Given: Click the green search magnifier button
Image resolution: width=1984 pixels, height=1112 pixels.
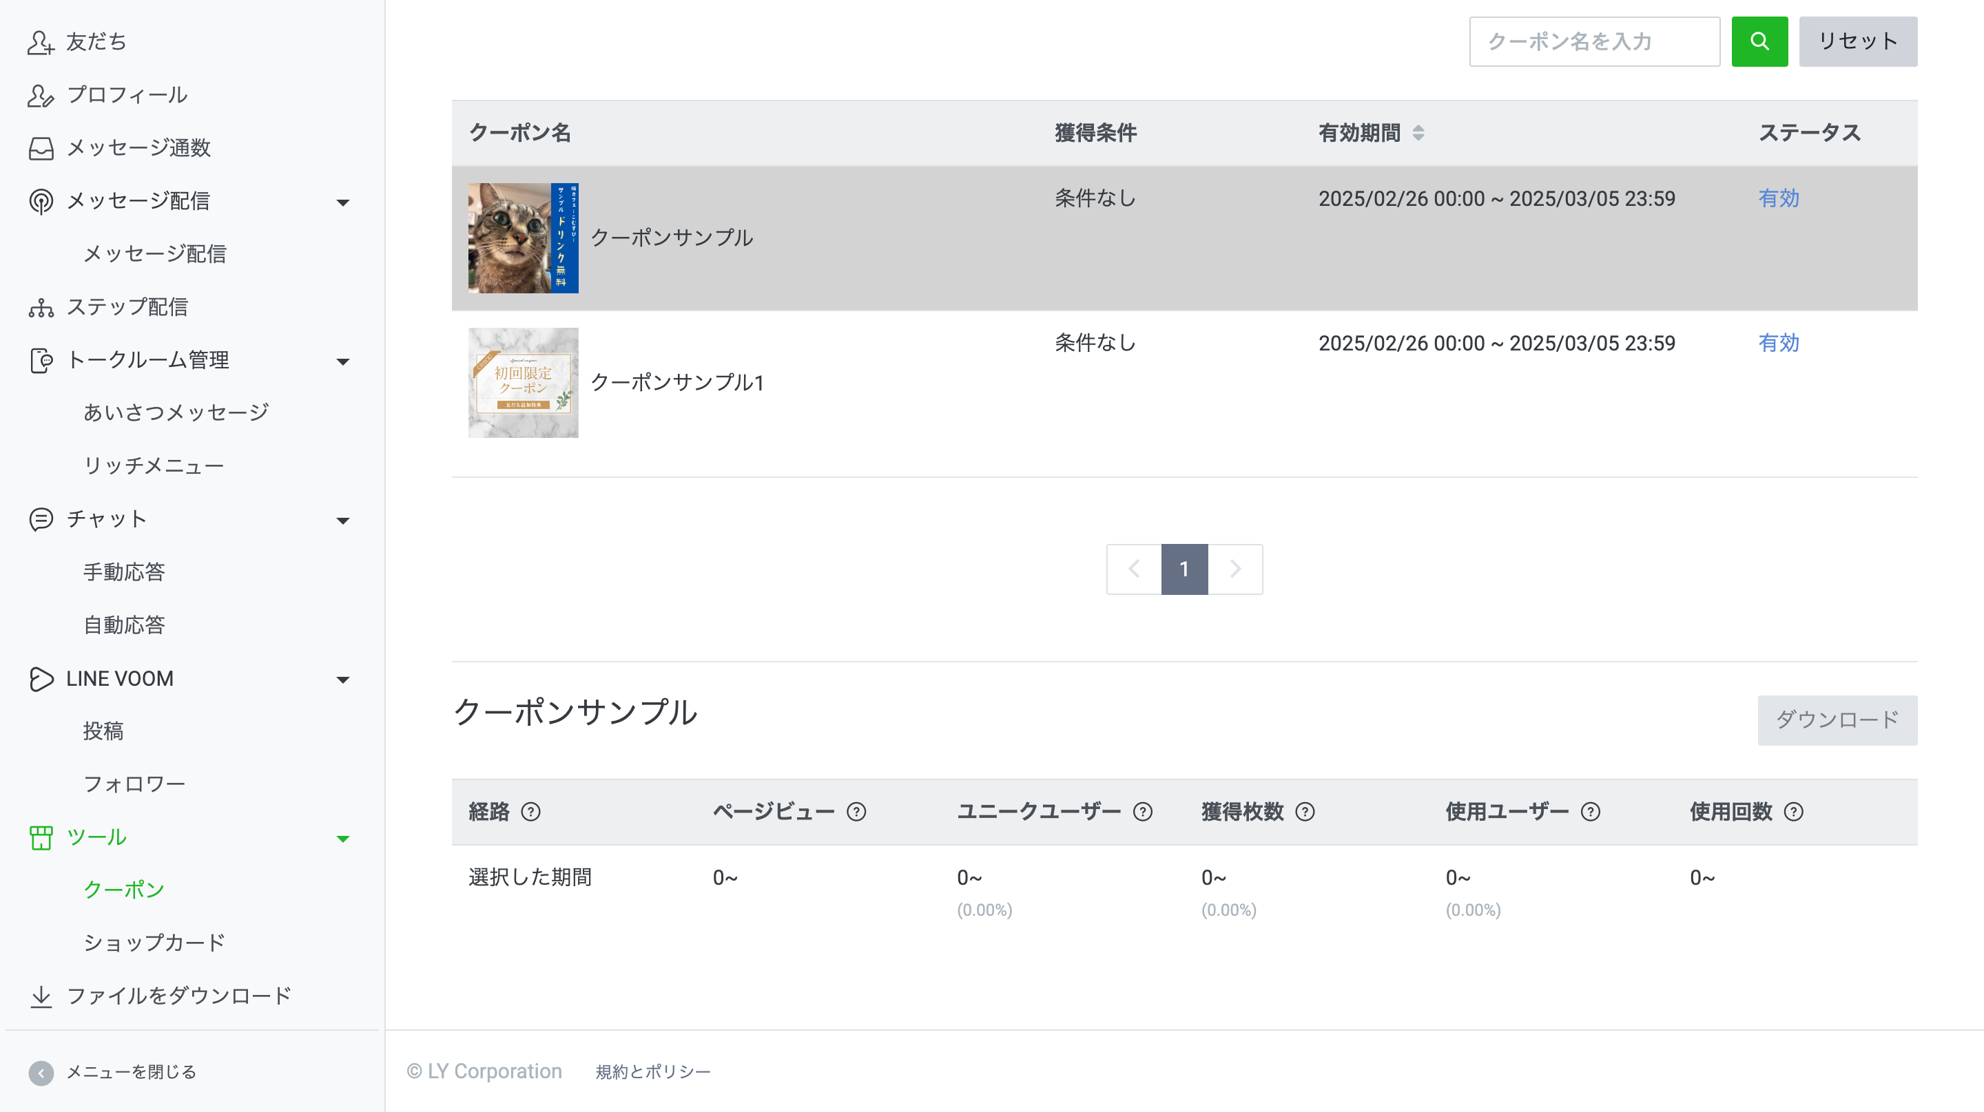Looking at the screenshot, I should click(1759, 41).
